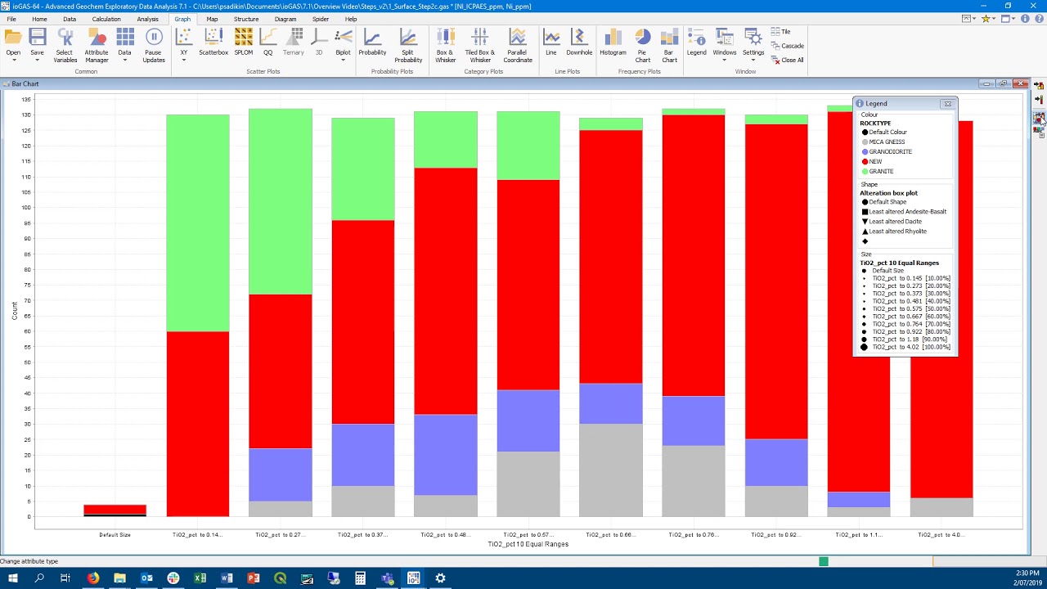Viewport: 1047px width, 589px height.
Task: Click the Save disk icon
Action: (x=37, y=37)
